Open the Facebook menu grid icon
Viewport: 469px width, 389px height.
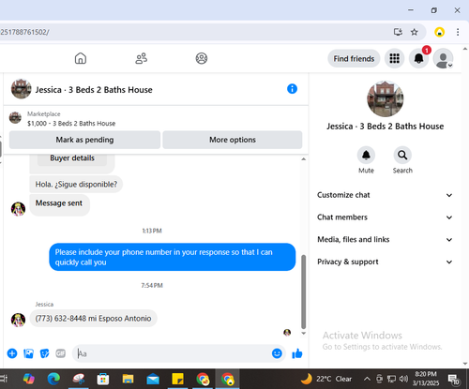[x=394, y=58]
